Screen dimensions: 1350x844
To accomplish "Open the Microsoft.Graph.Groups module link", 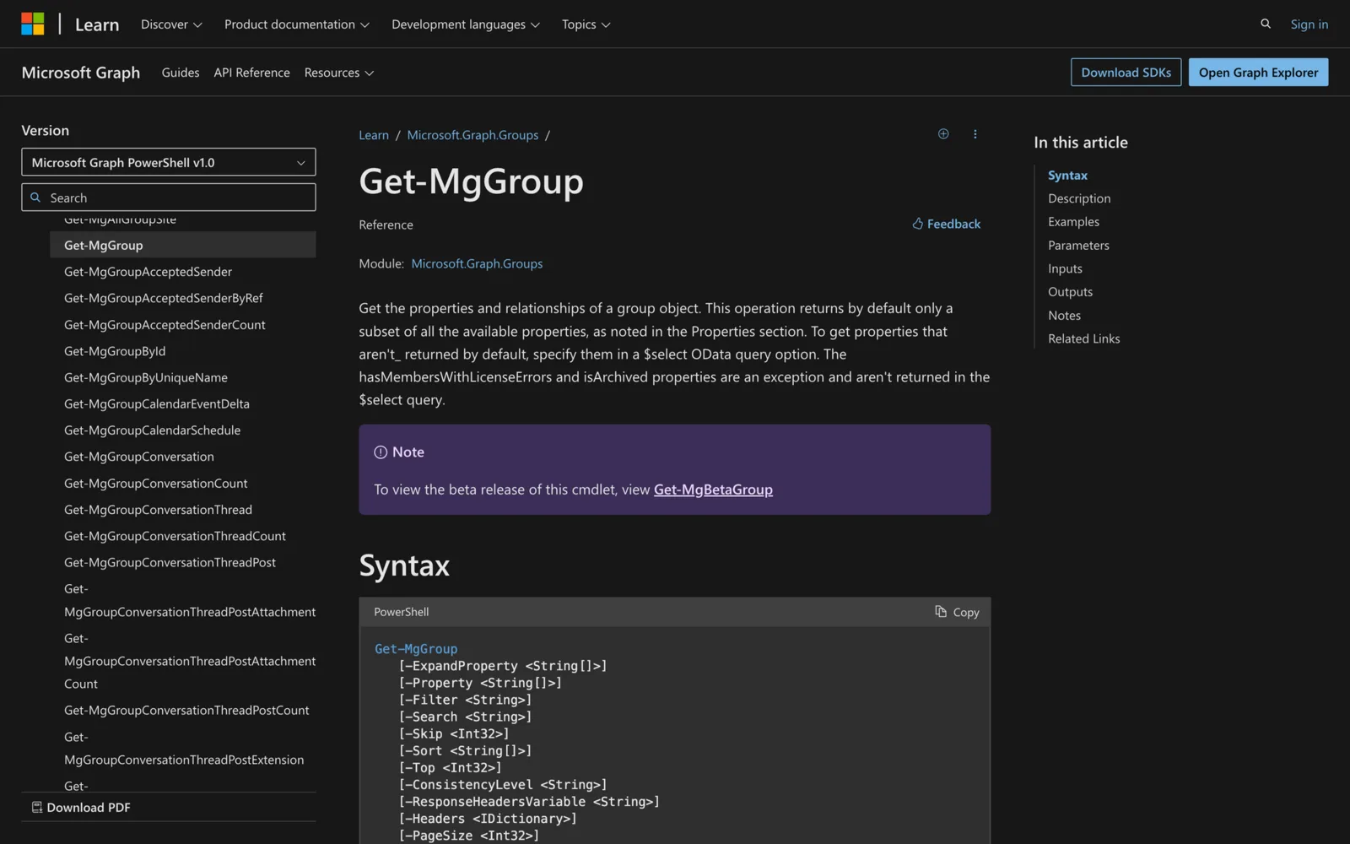I will click(477, 263).
